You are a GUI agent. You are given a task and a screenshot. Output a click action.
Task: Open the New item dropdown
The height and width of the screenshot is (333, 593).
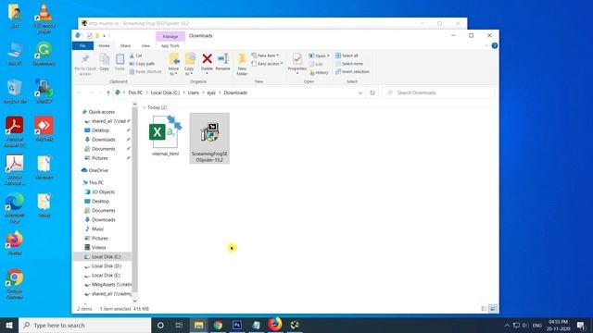[x=266, y=55]
